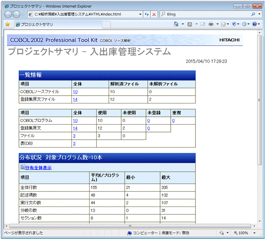Click the horizontal scrollbar thumb
Image resolution: width=266 pixels, height=240 pixels.
pos(130,226)
